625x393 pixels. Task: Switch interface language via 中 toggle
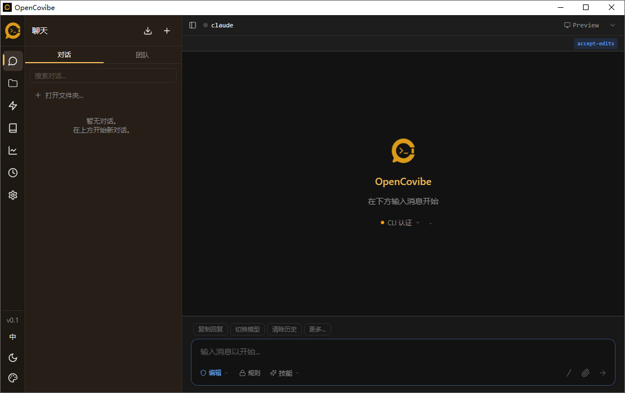pos(12,337)
